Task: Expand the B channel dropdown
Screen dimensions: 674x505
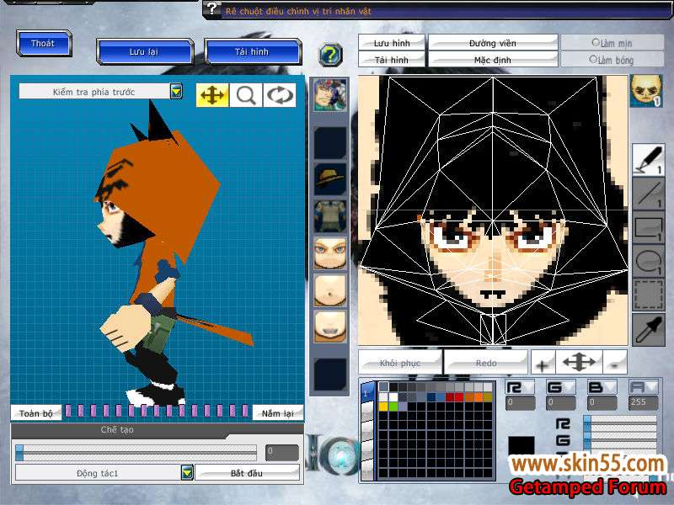Action: [602, 387]
